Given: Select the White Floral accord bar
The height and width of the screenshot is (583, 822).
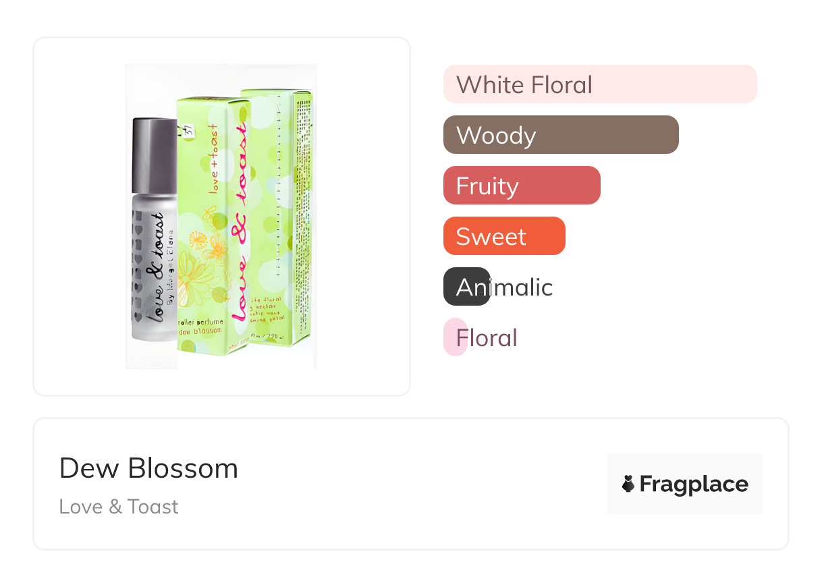Looking at the screenshot, I should (x=599, y=84).
